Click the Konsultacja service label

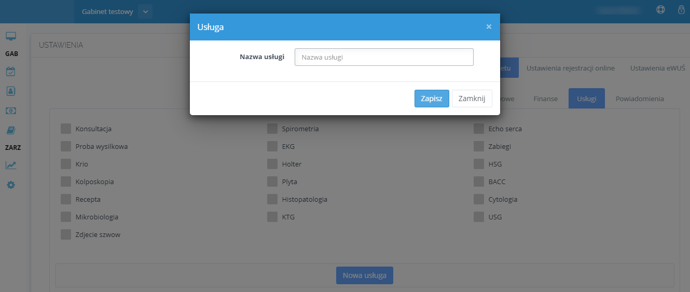point(93,129)
